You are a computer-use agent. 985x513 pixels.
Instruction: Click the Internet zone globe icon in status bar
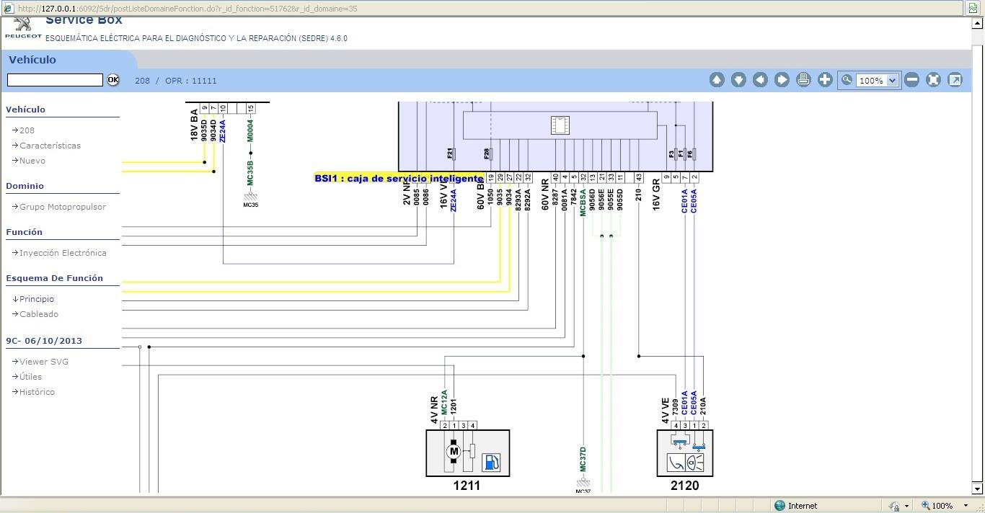tap(779, 506)
